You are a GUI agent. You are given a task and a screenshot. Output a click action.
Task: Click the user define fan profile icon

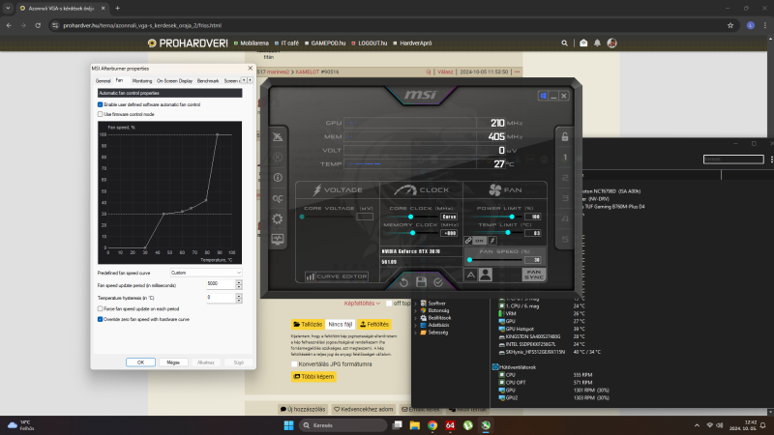[x=486, y=275]
